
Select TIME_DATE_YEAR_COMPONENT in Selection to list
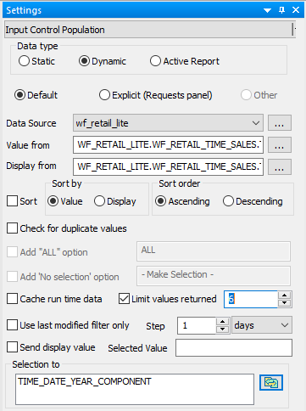85,381
